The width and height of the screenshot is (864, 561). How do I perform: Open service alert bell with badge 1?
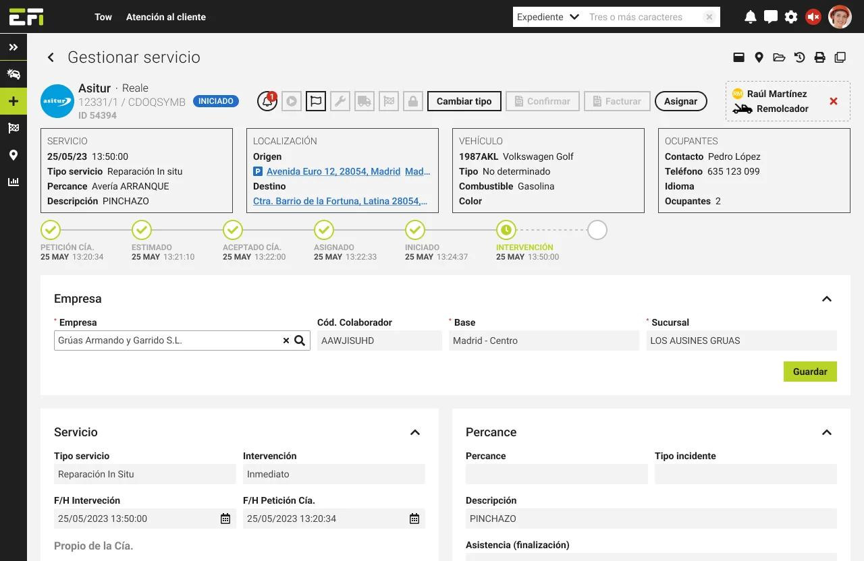[x=267, y=101]
